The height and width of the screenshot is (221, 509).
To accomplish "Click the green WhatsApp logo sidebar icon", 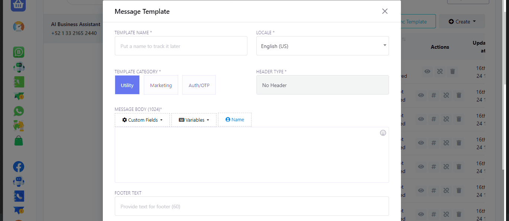I will 18,111.
